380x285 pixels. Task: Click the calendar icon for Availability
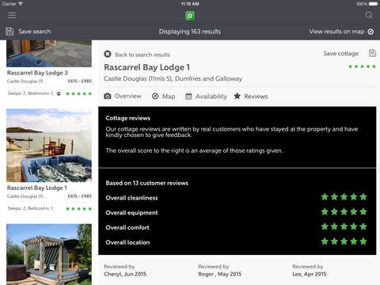(188, 97)
